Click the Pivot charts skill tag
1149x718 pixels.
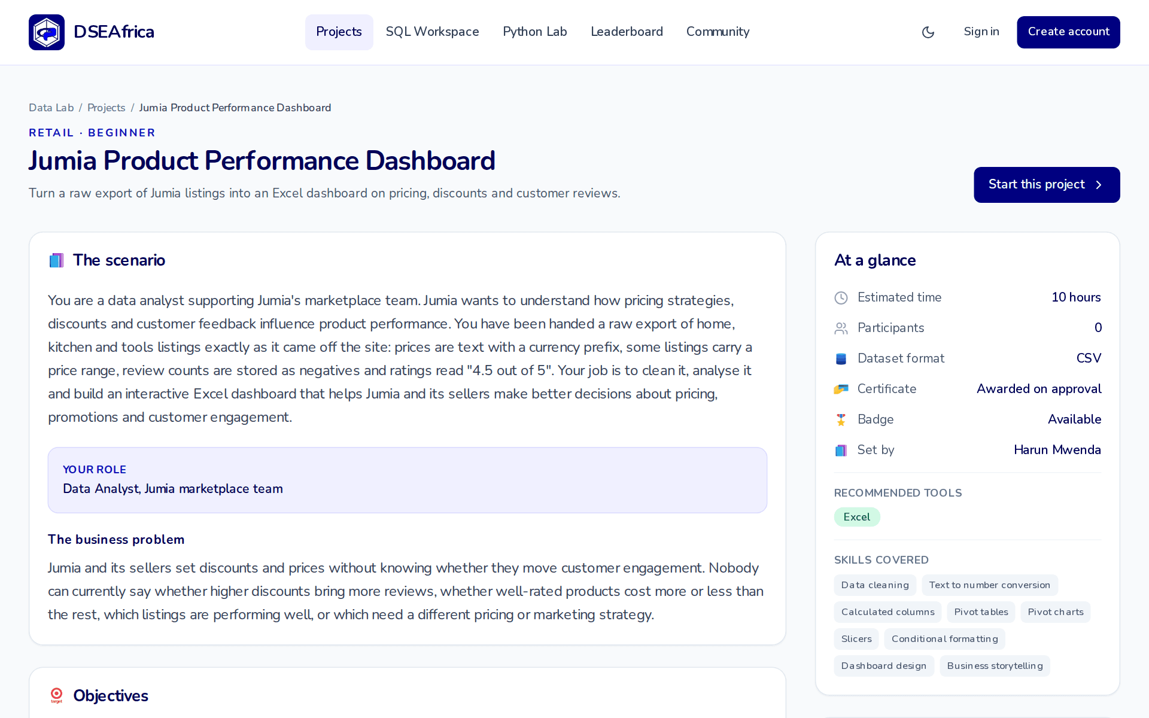click(x=1056, y=612)
